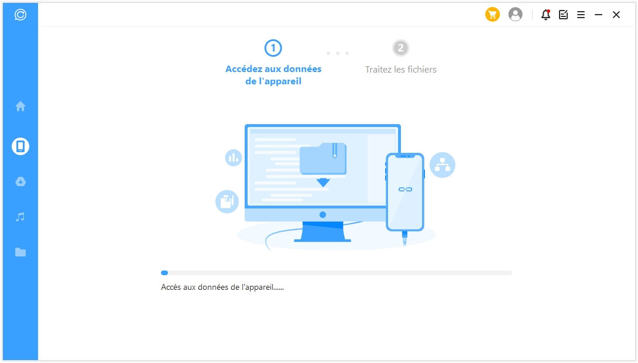Image resolution: width=638 pixels, height=363 pixels.
Task: Click "Traitez les fichiers" step label
Action: coord(400,69)
